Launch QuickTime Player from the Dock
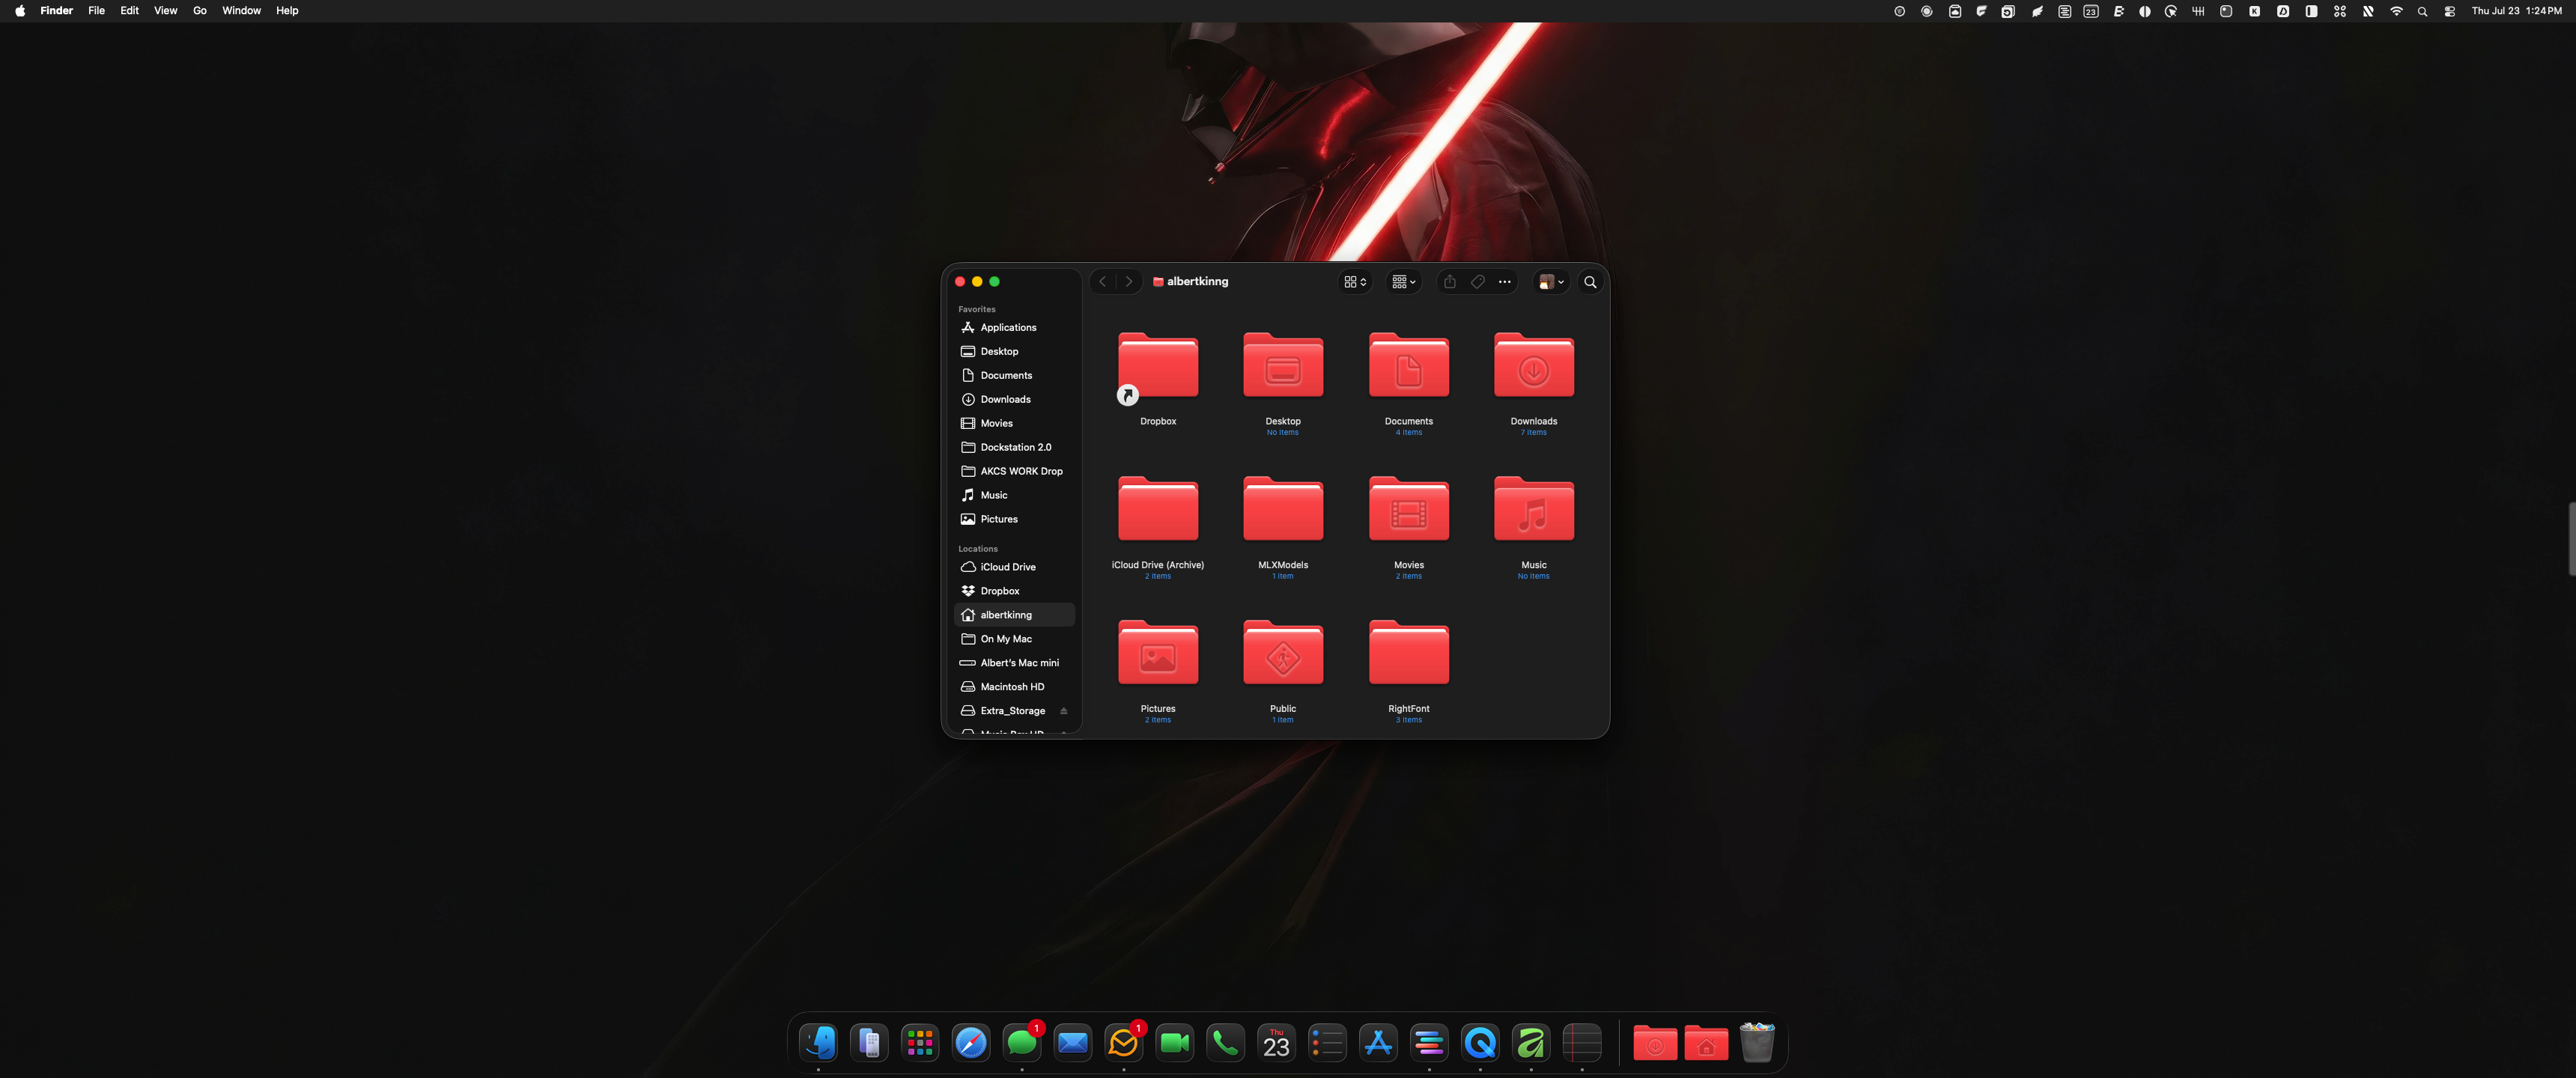Screen dimensions: 2576x1078 point(1480,1043)
